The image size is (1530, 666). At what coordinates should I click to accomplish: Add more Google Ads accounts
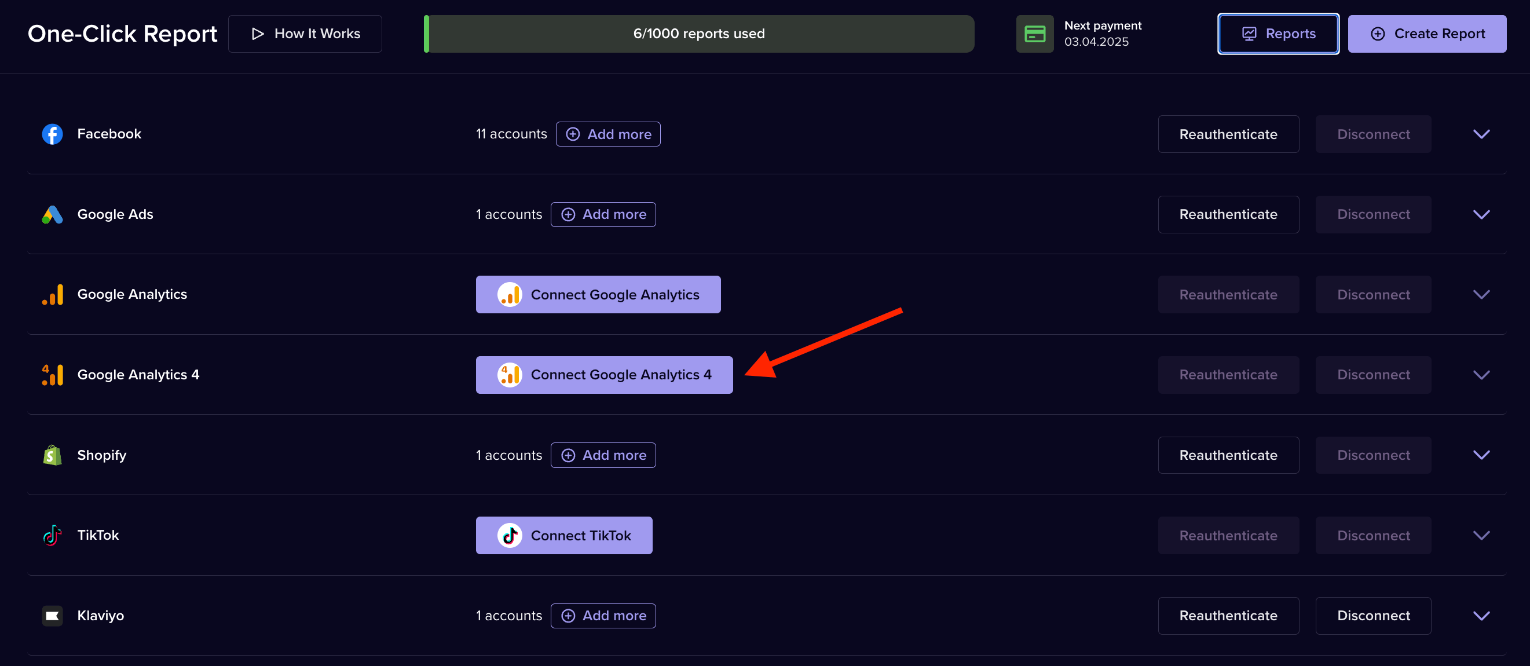click(x=603, y=214)
